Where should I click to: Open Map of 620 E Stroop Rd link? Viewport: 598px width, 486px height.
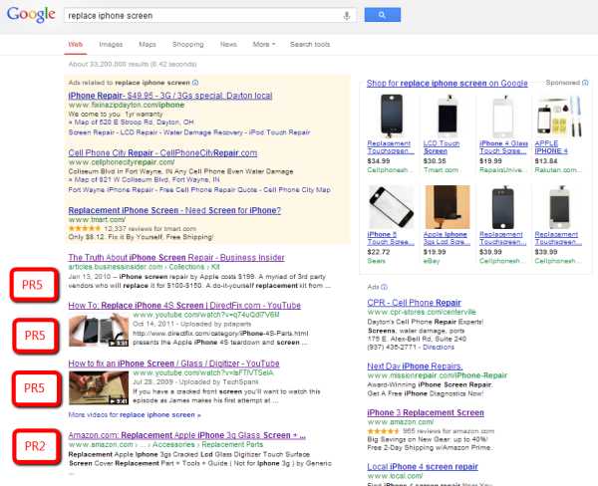(x=132, y=122)
